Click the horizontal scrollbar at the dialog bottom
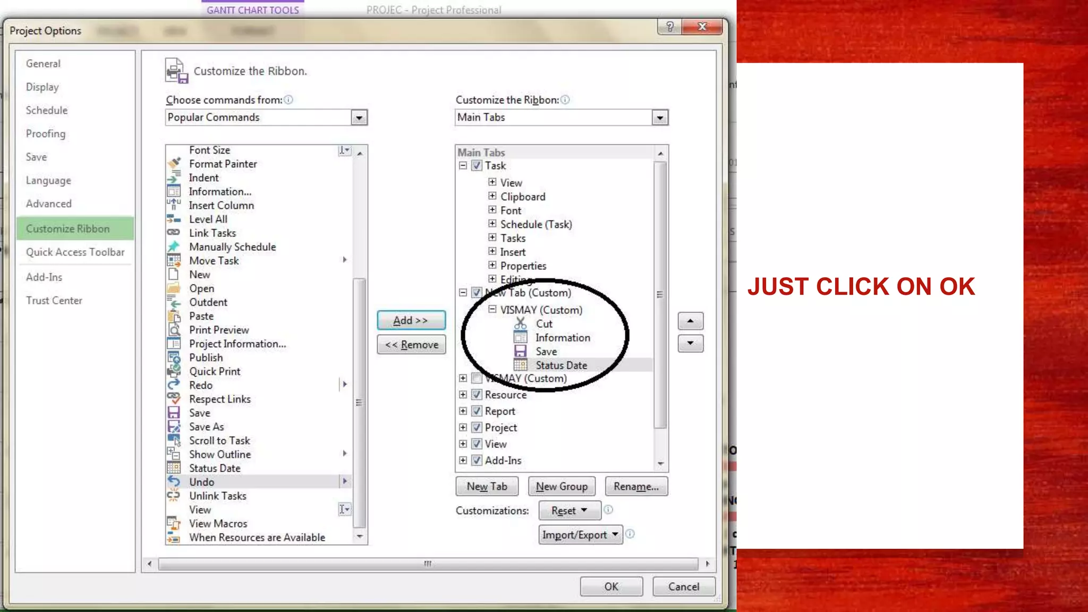The image size is (1088, 612). (428, 564)
